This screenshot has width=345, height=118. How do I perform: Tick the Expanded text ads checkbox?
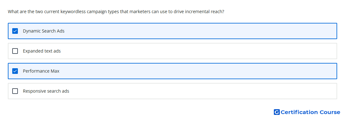15,51
